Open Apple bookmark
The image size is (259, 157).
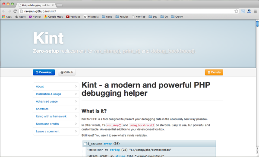[x=20, y=17]
